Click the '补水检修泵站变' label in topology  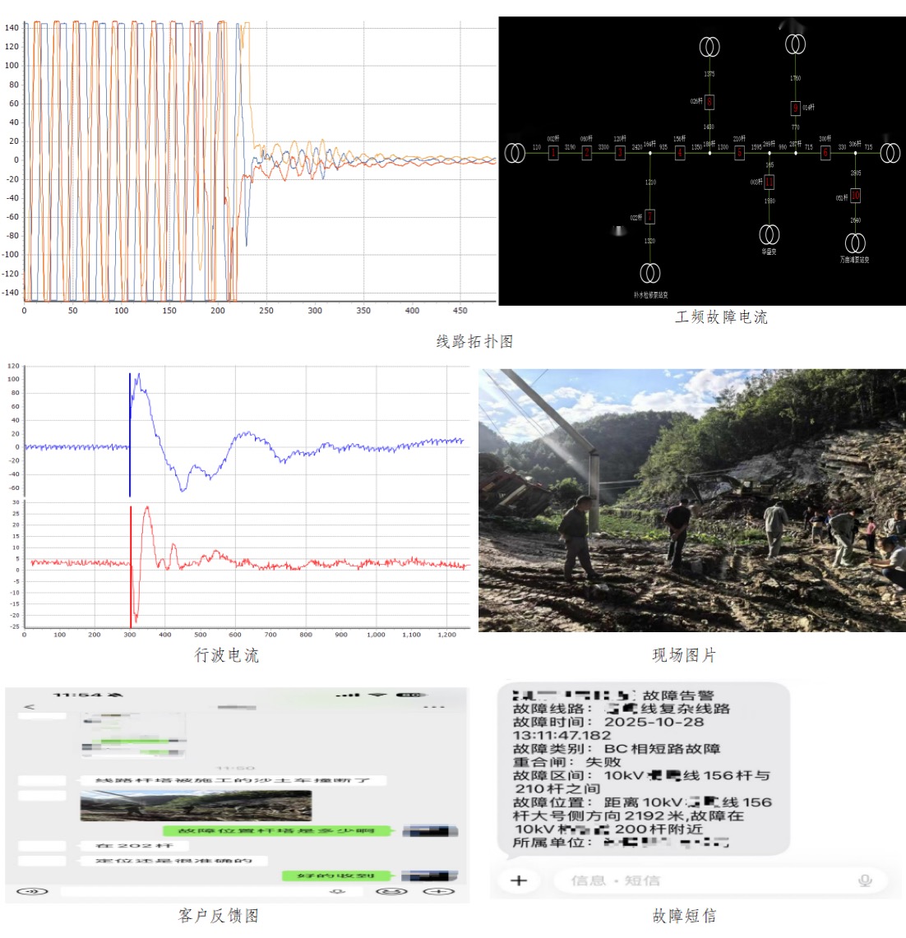coord(650,295)
